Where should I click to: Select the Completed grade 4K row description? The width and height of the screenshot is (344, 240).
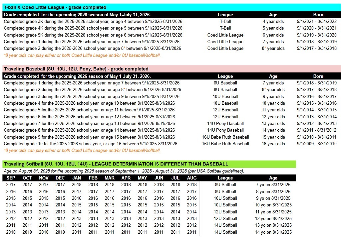[93, 28]
